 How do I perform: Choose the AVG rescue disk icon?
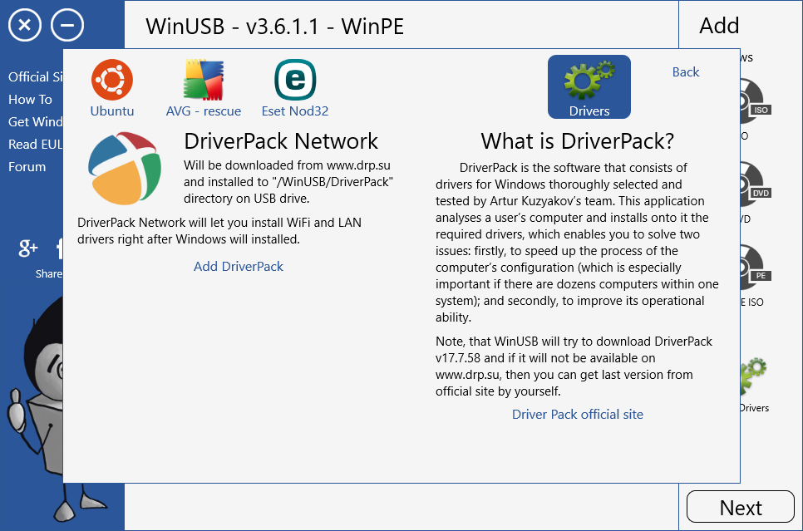(x=204, y=80)
